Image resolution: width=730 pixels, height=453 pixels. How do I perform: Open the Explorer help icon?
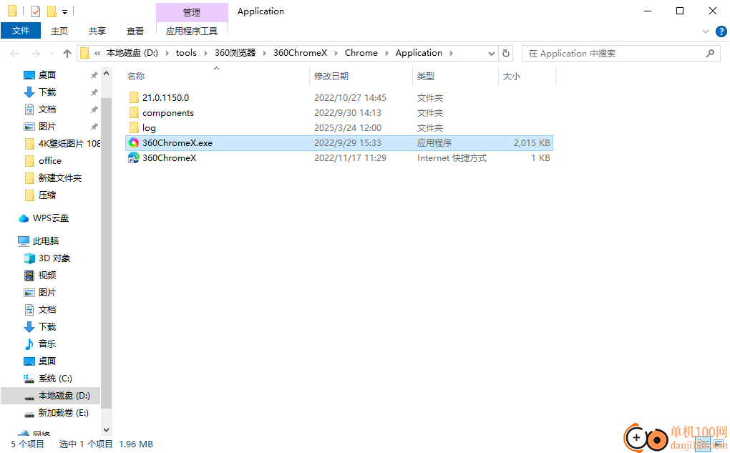(x=721, y=31)
